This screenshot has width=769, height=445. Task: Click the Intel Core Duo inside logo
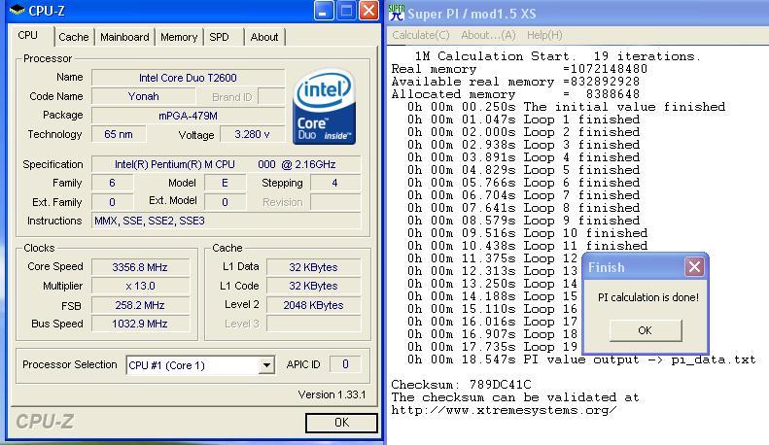(x=324, y=106)
